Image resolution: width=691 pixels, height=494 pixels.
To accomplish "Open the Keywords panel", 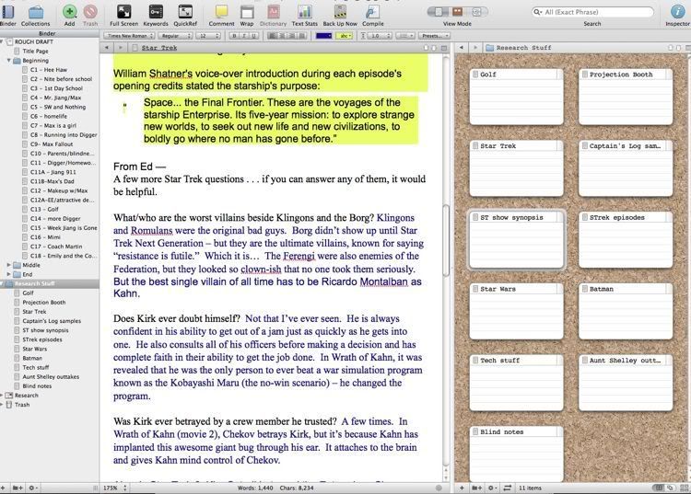I will pos(156,12).
